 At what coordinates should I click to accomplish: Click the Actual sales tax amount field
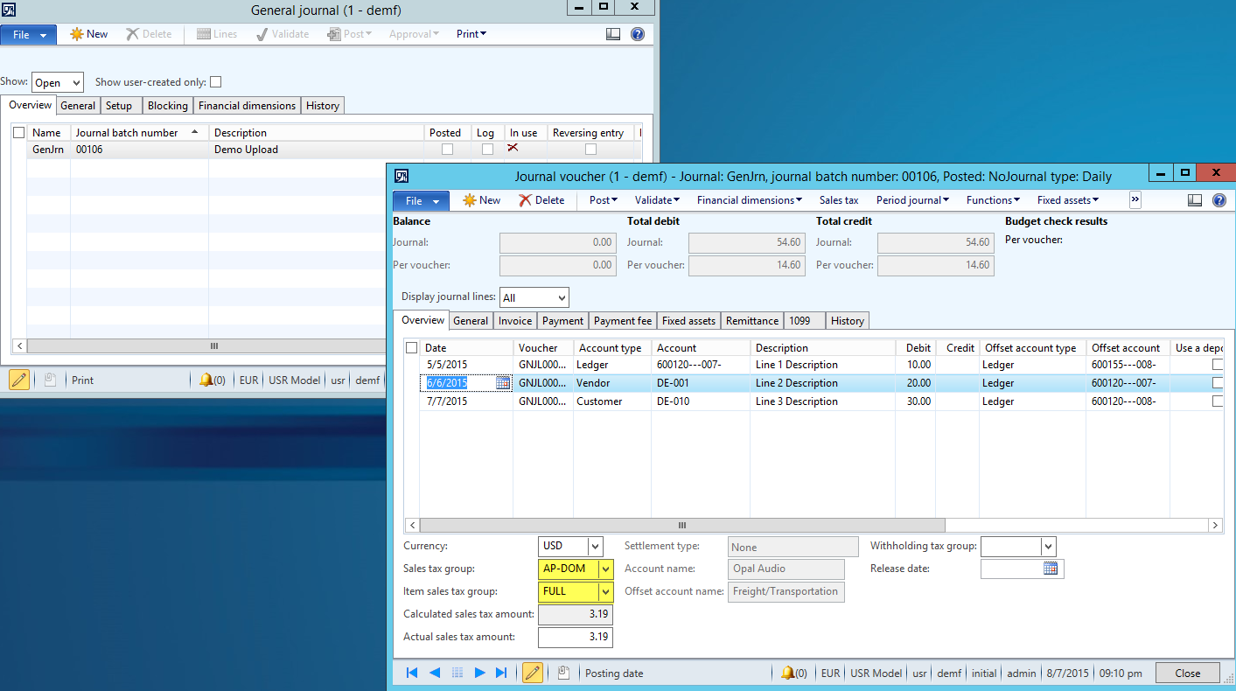pos(575,637)
